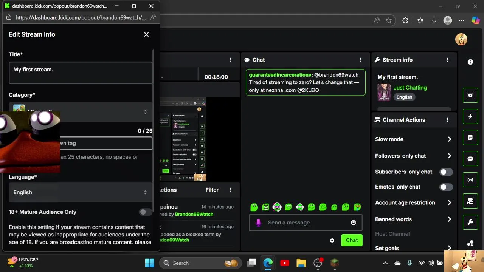Insert the crying green emote at row end
The height and width of the screenshot is (272, 484).
357,207
